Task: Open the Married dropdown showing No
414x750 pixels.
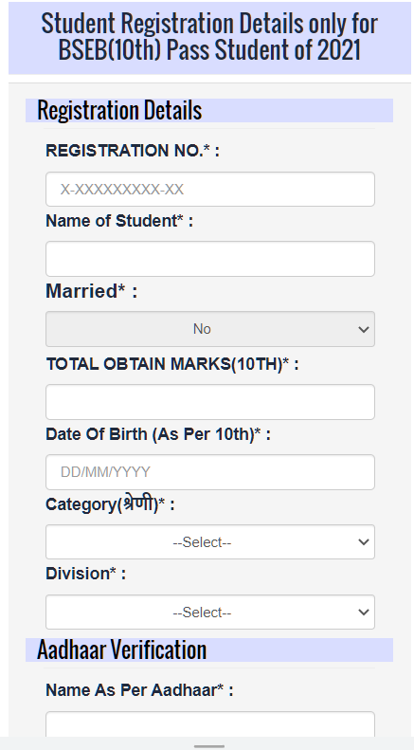Action: coord(210,329)
